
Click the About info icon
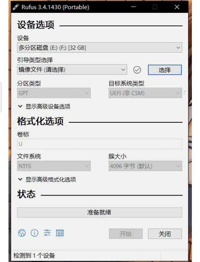[x=34, y=233]
